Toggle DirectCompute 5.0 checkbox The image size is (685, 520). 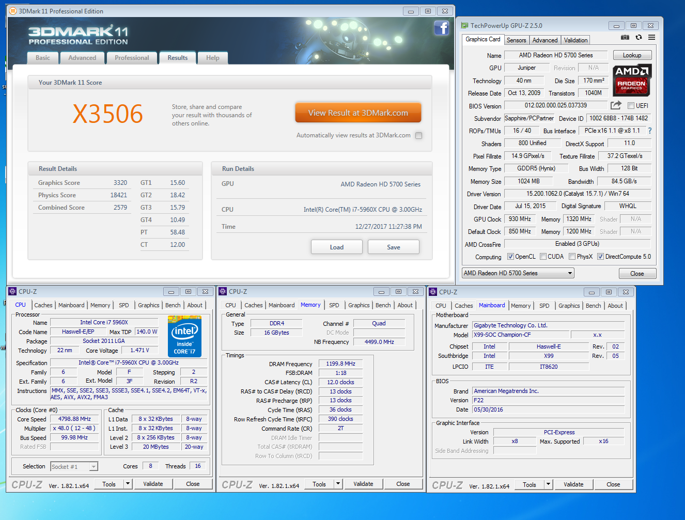coord(600,257)
